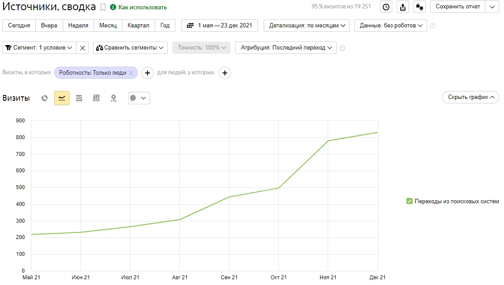Open the map pin chart icon

click(114, 98)
